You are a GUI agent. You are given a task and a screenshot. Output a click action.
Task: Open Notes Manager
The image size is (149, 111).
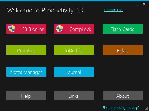pyautogui.click(x=26, y=72)
